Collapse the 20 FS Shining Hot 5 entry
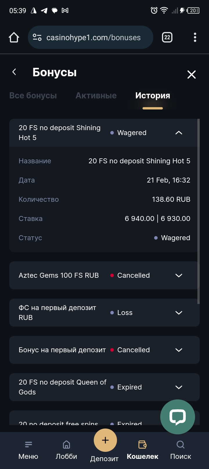209x469 pixels. coord(179,133)
